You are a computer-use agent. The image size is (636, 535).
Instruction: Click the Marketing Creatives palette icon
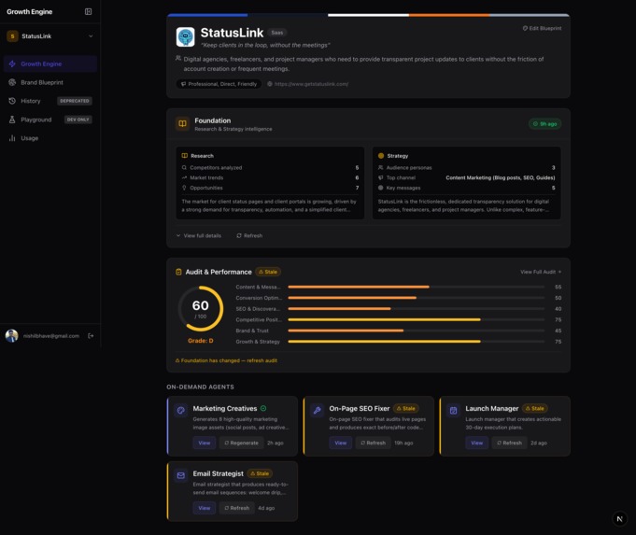(181, 410)
